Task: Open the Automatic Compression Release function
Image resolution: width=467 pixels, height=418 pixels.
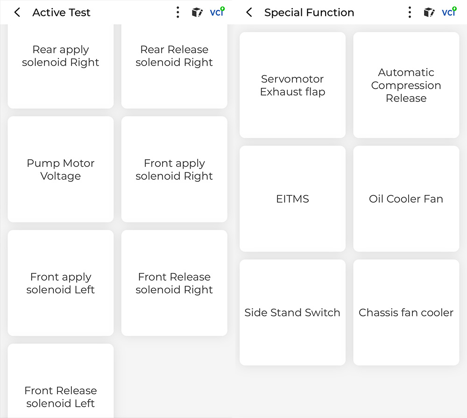Action: click(x=406, y=85)
